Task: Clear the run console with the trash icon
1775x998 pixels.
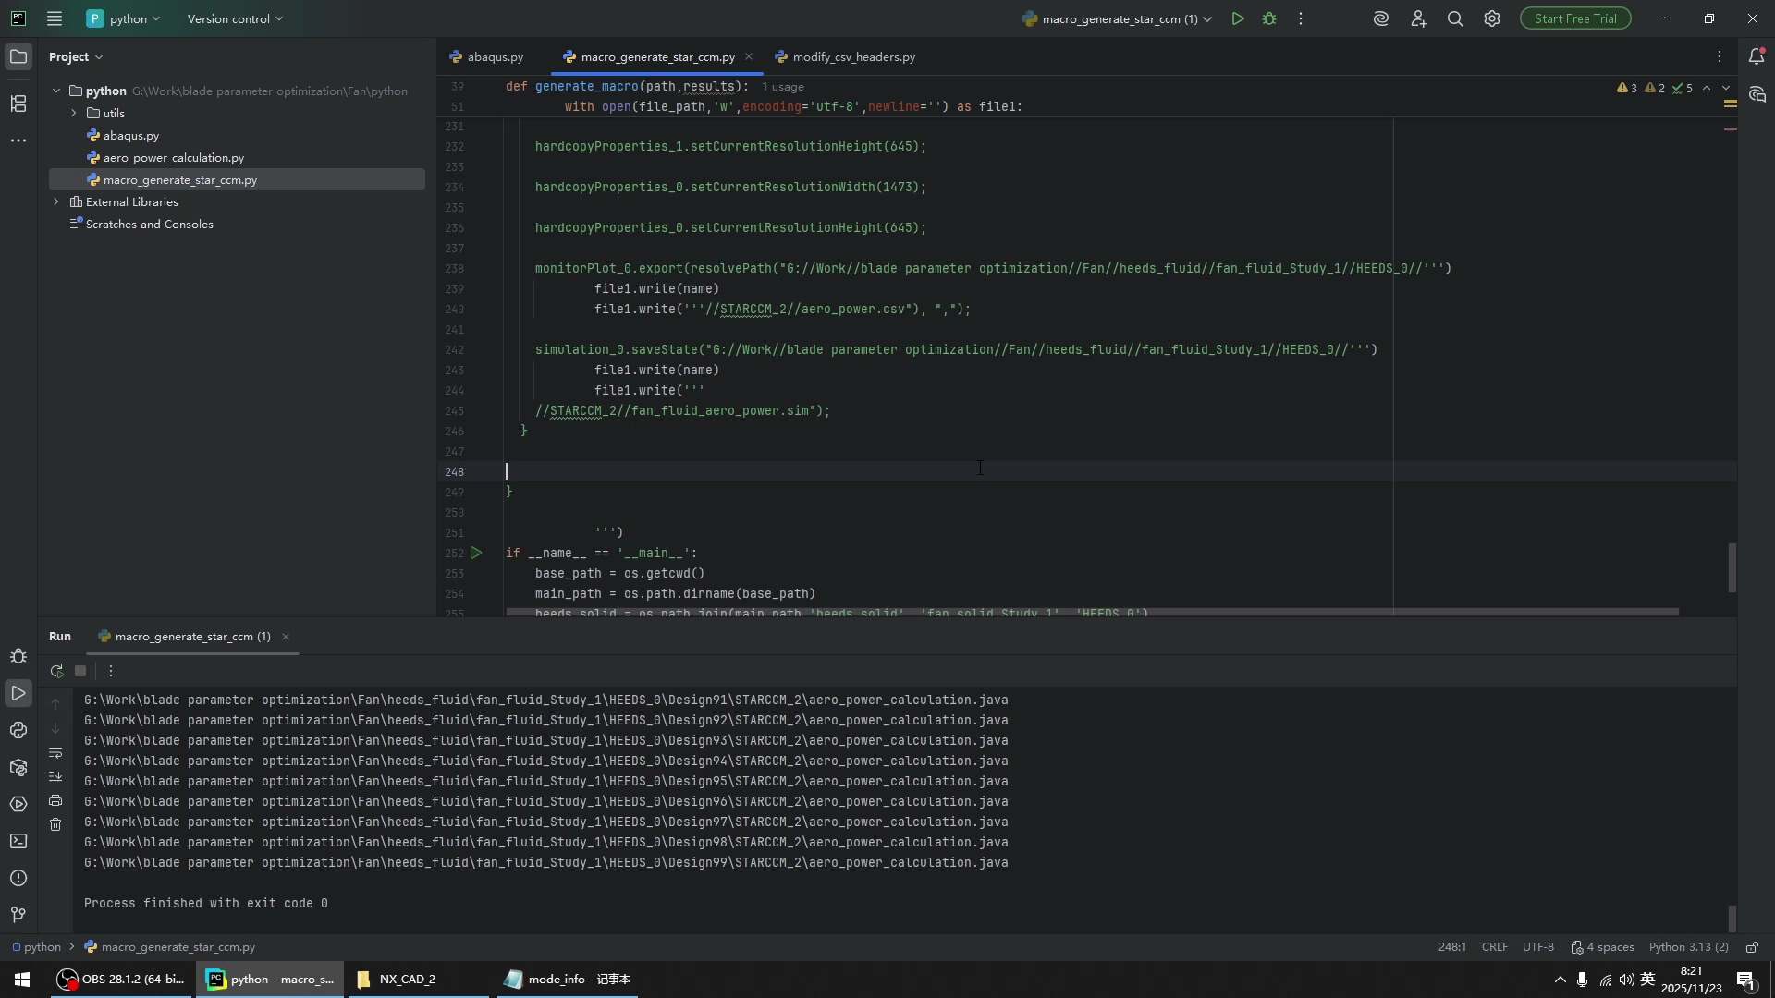Action: [x=55, y=824]
